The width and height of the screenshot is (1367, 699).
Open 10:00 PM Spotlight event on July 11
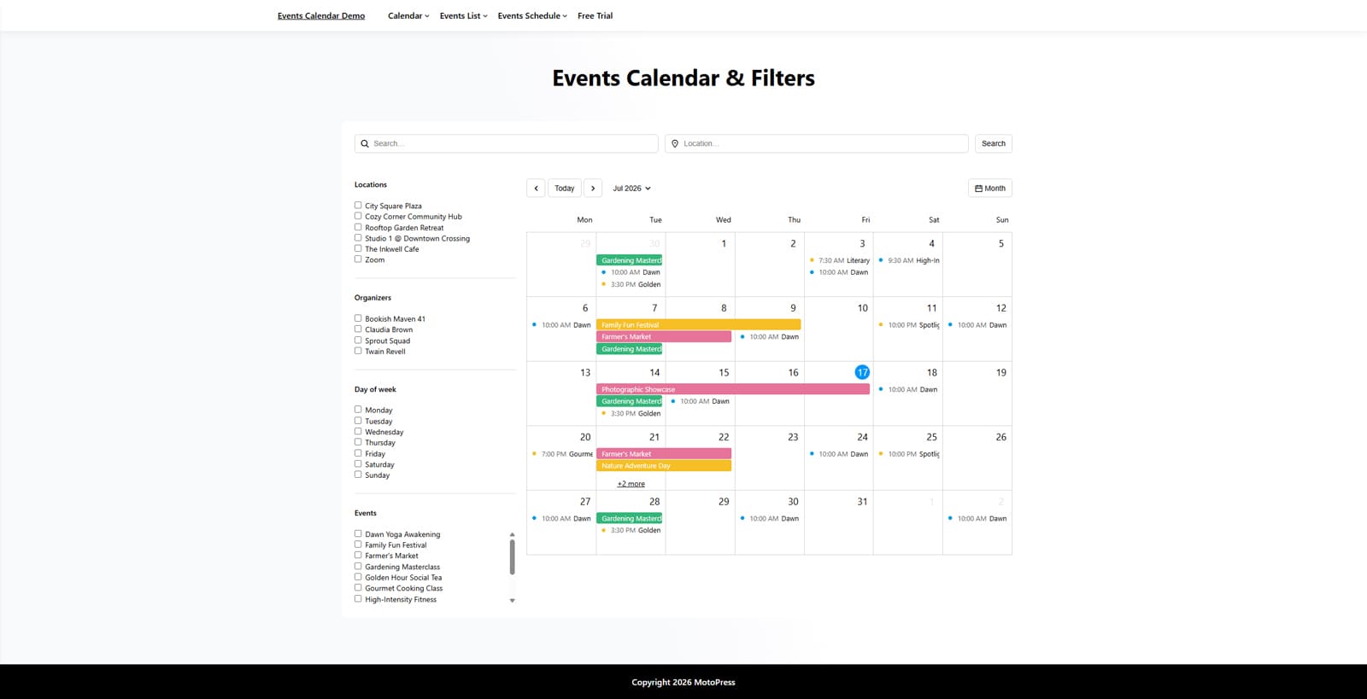pyautogui.click(x=908, y=325)
